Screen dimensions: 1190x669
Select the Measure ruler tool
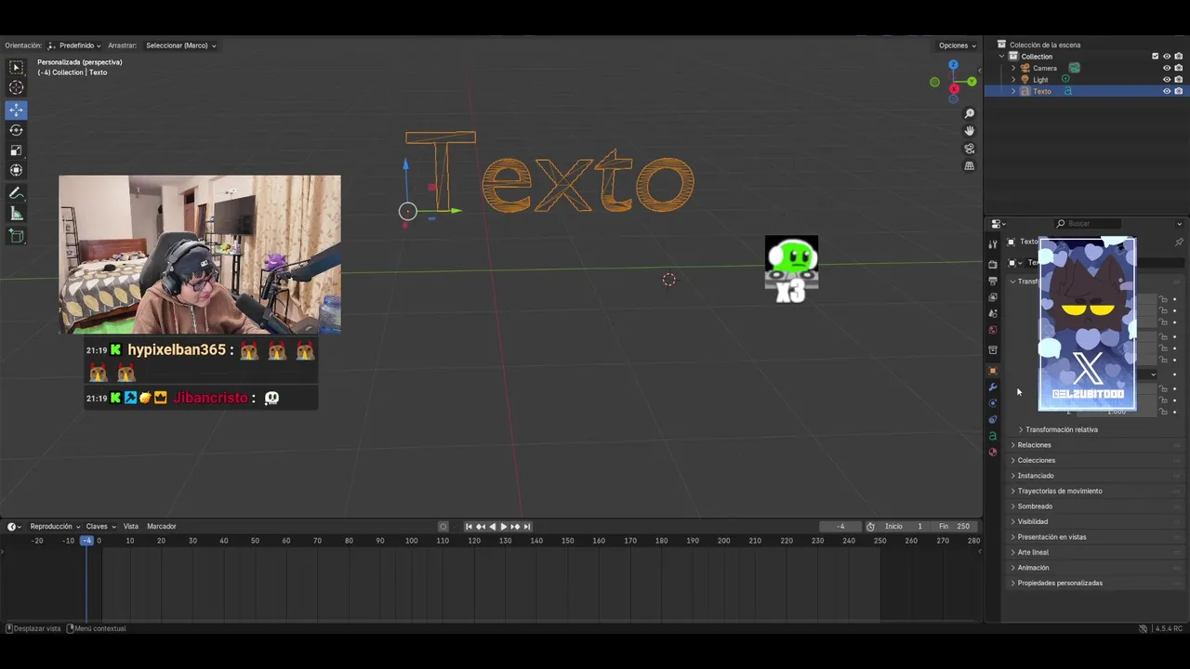16,214
